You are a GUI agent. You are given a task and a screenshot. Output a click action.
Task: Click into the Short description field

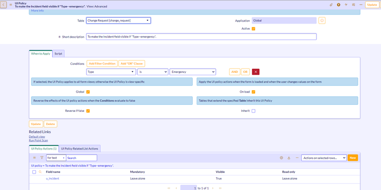point(201,37)
